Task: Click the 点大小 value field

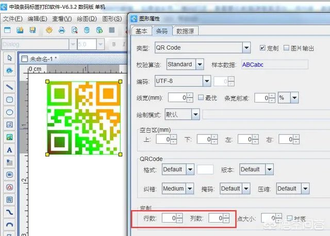Action: pyautogui.click(x=269, y=218)
